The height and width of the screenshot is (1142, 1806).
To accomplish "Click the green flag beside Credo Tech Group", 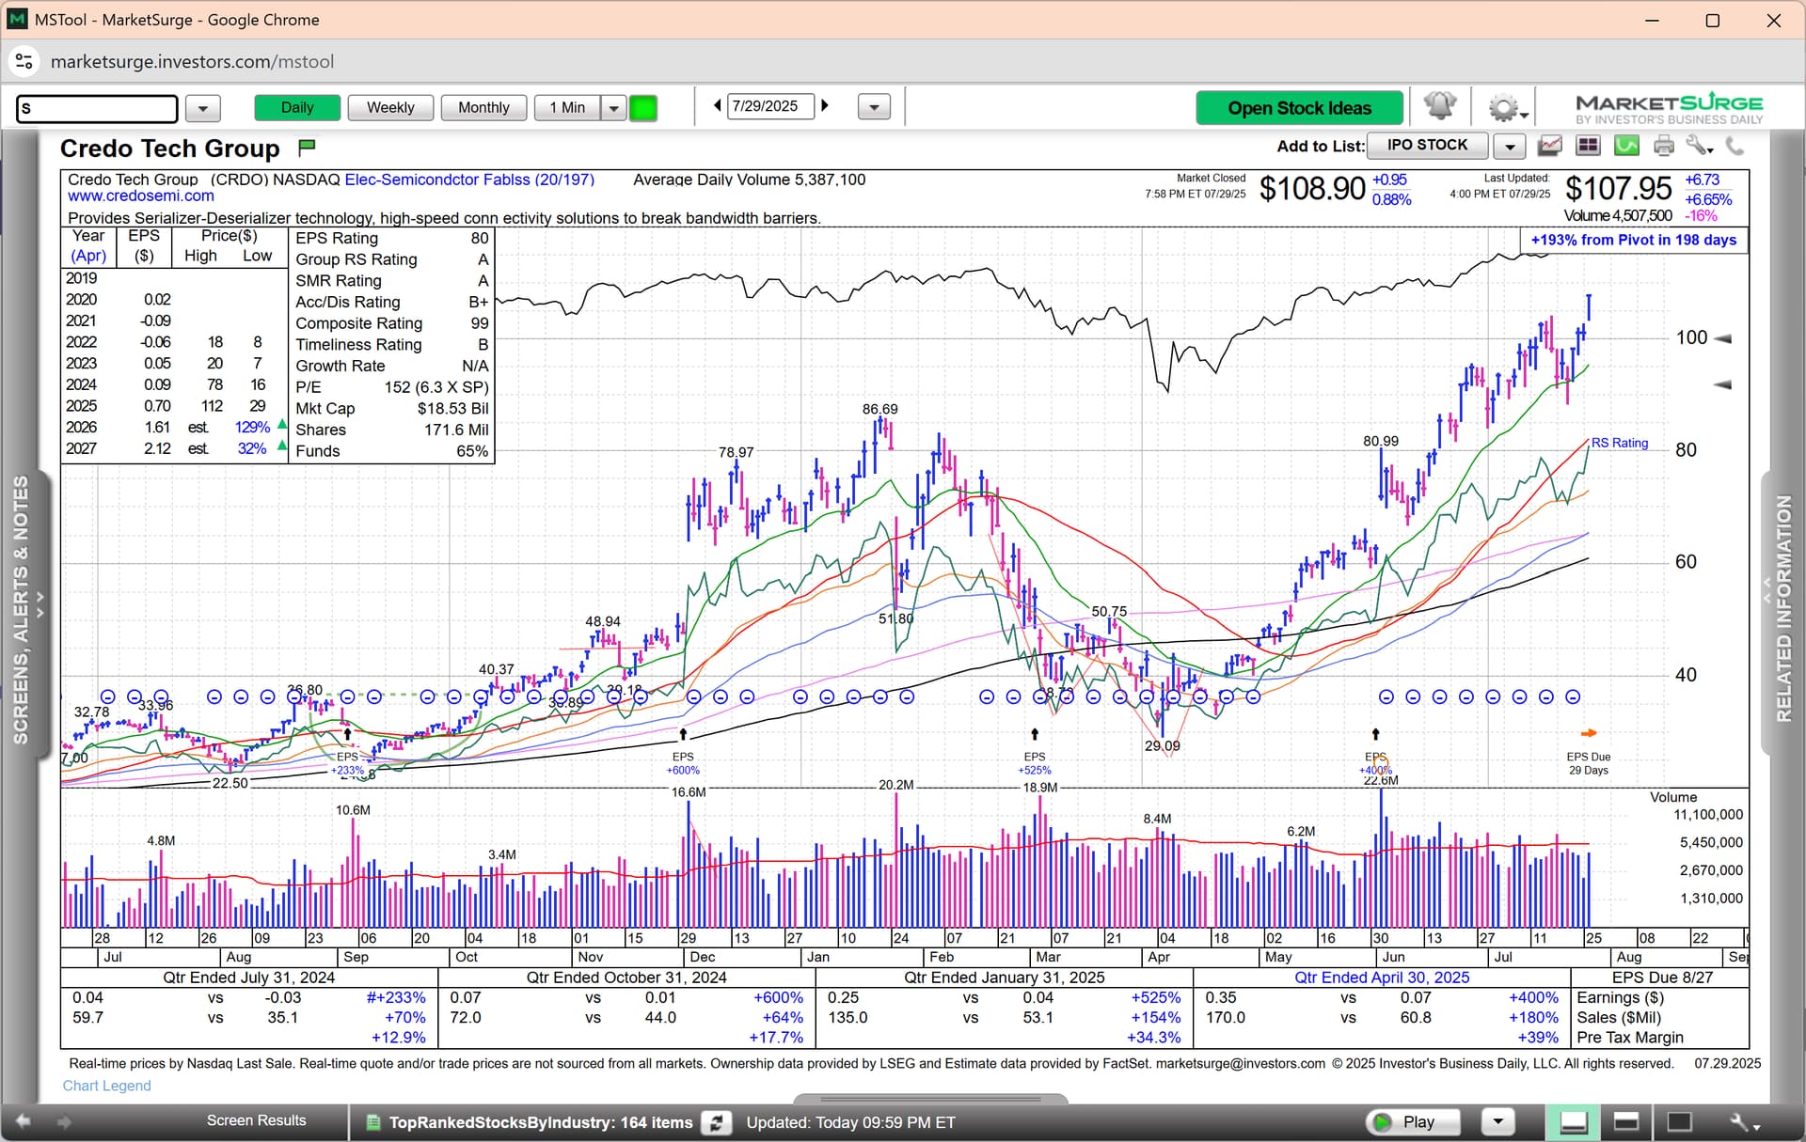I will (307, 148).
